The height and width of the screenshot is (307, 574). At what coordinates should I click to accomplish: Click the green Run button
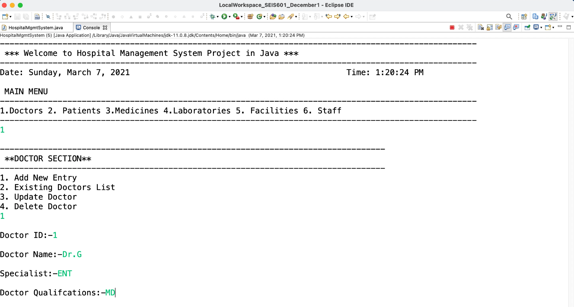(x=224, y=17)
